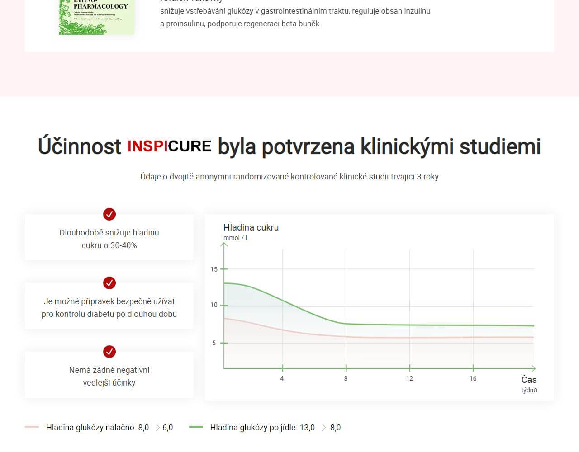Click the red checkmark above 'Je možné přípravek'

(x=109, y=283)
